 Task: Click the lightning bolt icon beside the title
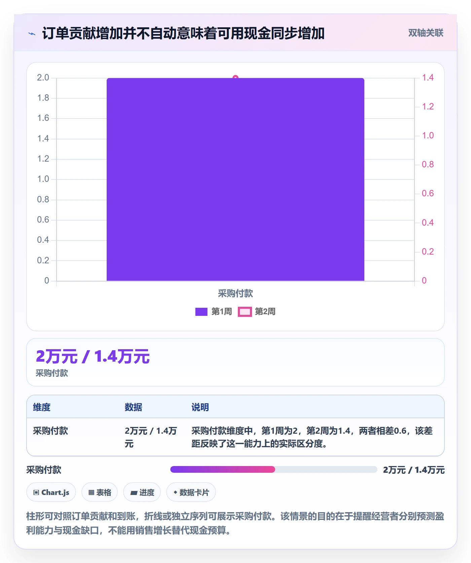tap(32, 34)
